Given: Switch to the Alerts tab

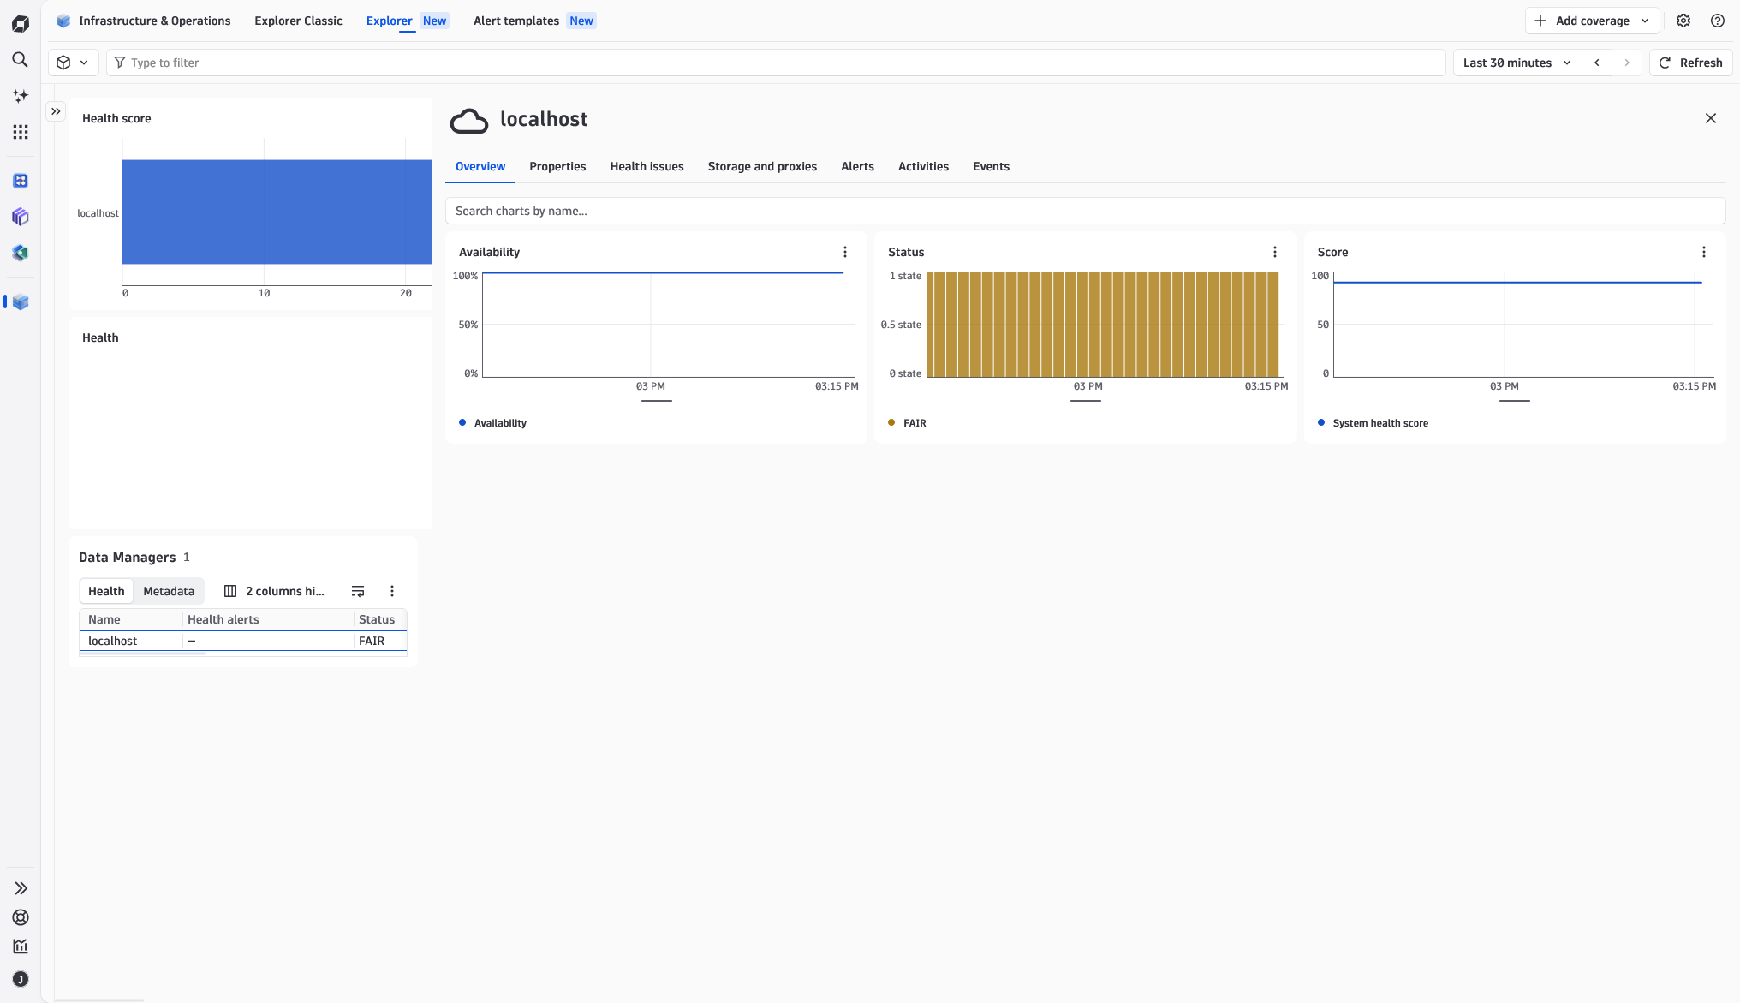Looking at the screenshot, I should point(857,166).
